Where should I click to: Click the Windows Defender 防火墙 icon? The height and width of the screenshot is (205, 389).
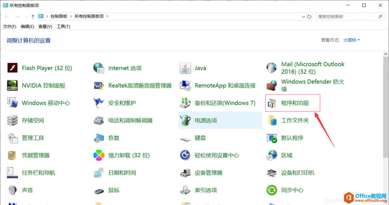pos(272,85)
